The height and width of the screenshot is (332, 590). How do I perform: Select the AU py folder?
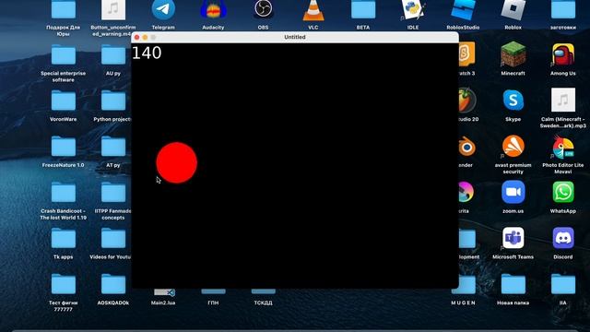pyautogui.click(x=112, y=54)
